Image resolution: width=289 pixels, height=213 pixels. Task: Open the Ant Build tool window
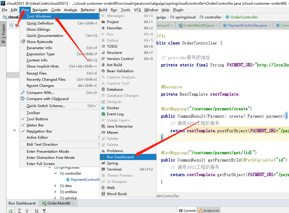click(128, 65)
